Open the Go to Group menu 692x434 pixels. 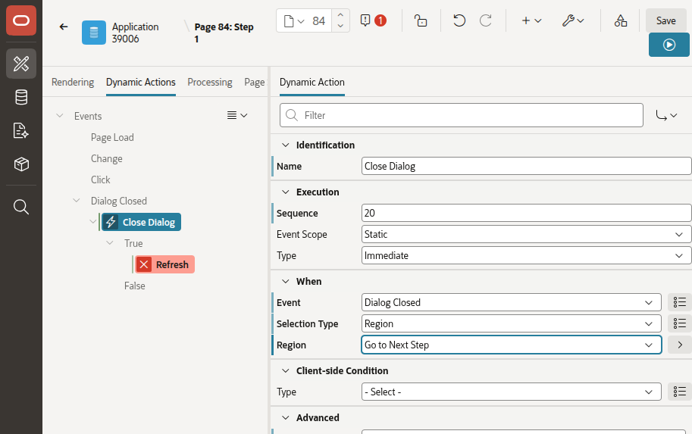[x=666, y=115]
